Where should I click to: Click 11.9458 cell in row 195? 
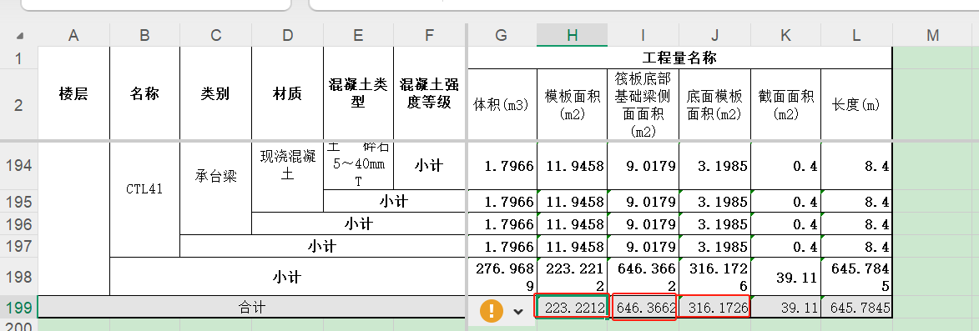click(572, 201)
